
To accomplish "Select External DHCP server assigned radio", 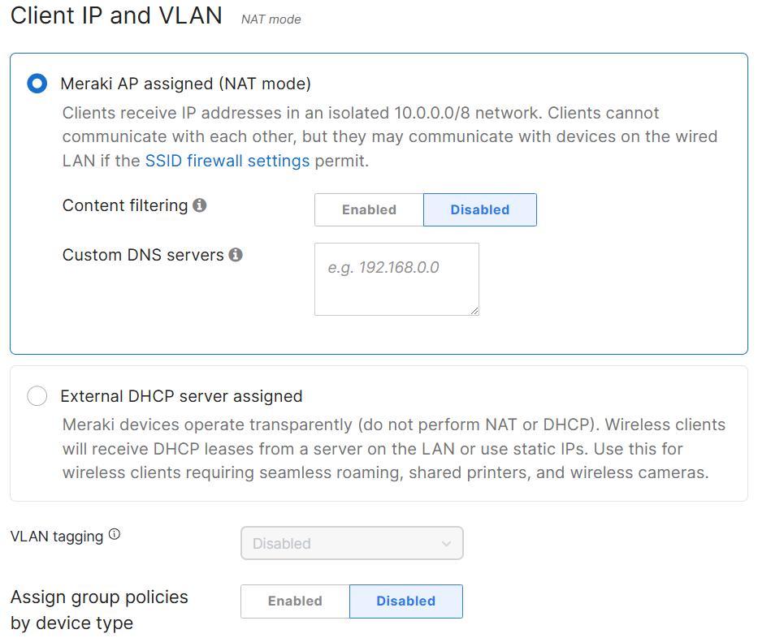I will click(37, 395).
